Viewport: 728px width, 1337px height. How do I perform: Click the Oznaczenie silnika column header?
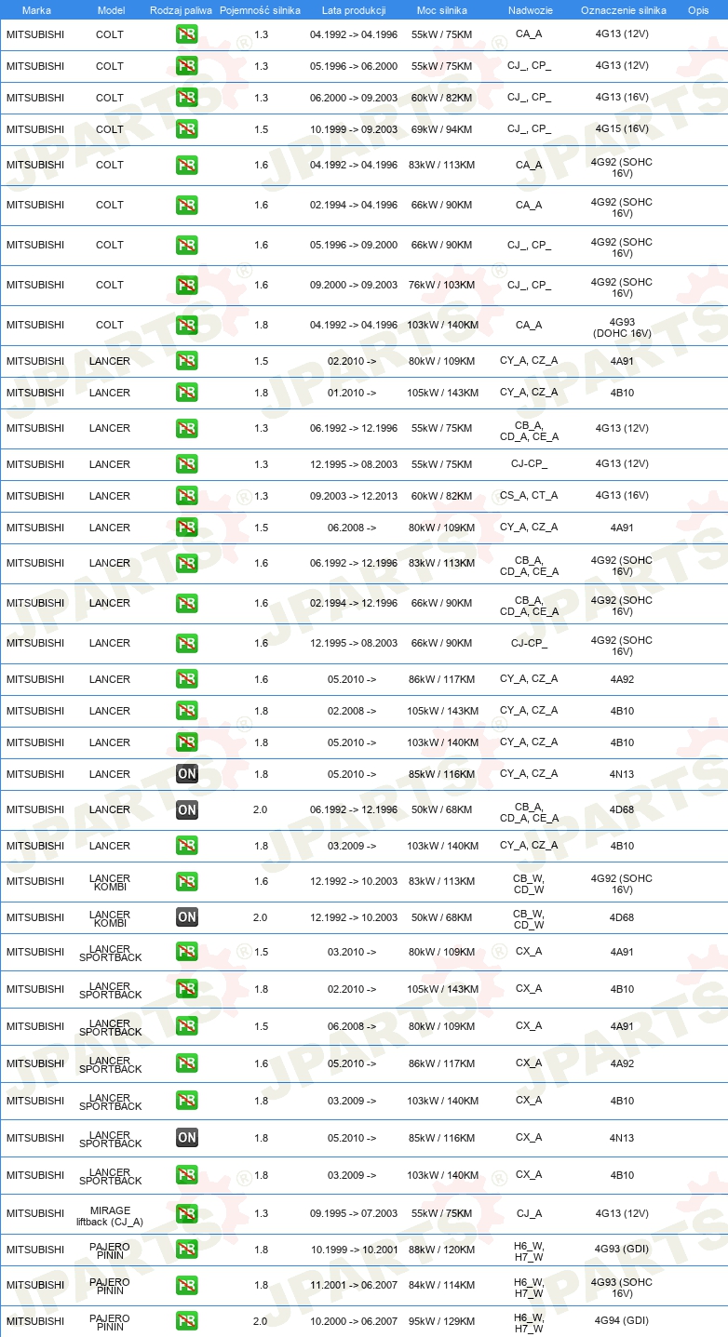(x=623, y=10)
